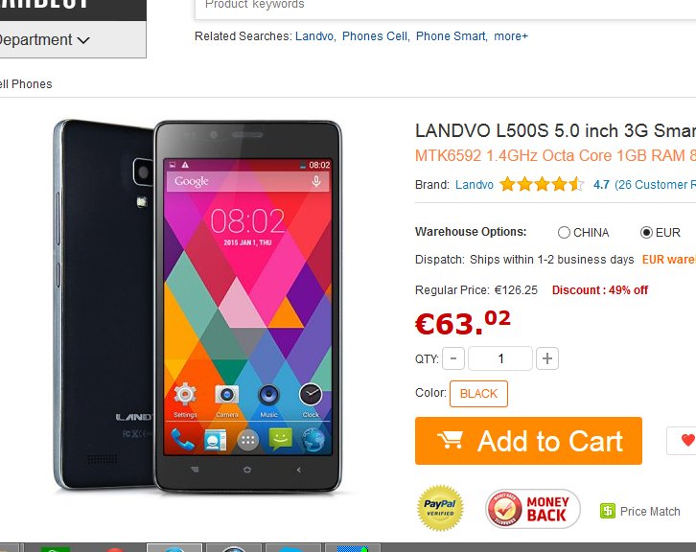Click the Add to Cart button
696x552 pixels.
click(528, 441)
